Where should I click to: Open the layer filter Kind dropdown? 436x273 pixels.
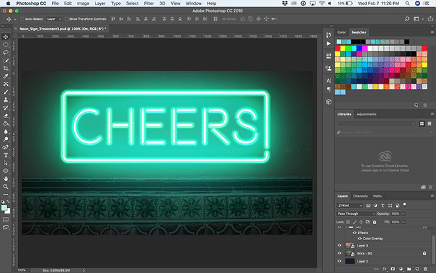(350, 205)
